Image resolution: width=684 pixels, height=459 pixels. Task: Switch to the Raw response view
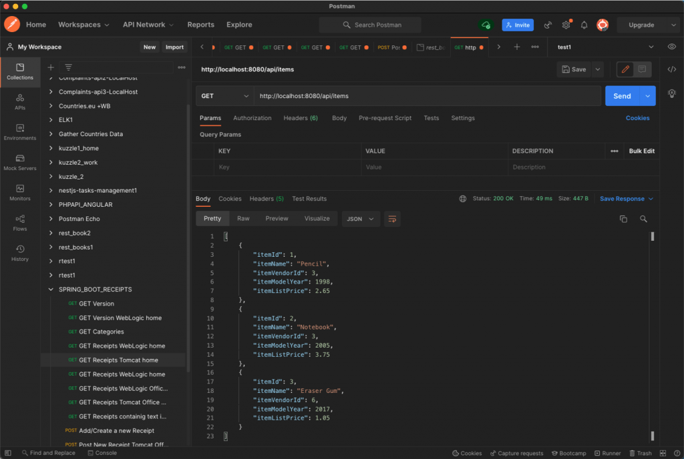point(243,219)
